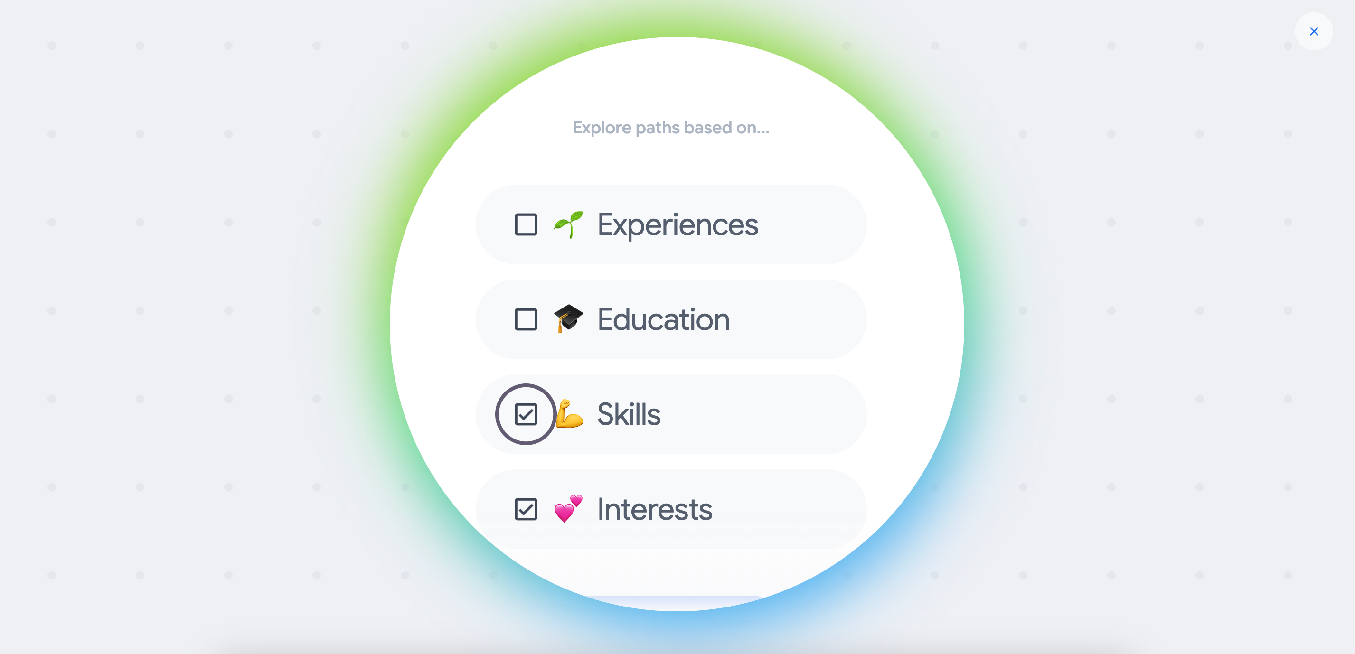Enable the Education checkbox
The width and height of the screenshot is (1355, 654).
pos(526,319)
